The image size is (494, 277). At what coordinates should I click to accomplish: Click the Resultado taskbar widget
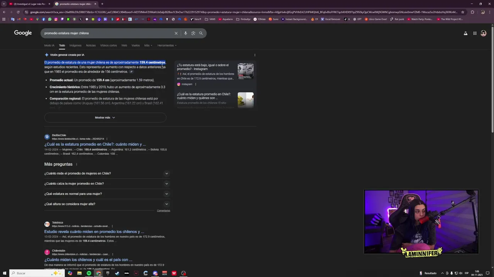point(428,273)
